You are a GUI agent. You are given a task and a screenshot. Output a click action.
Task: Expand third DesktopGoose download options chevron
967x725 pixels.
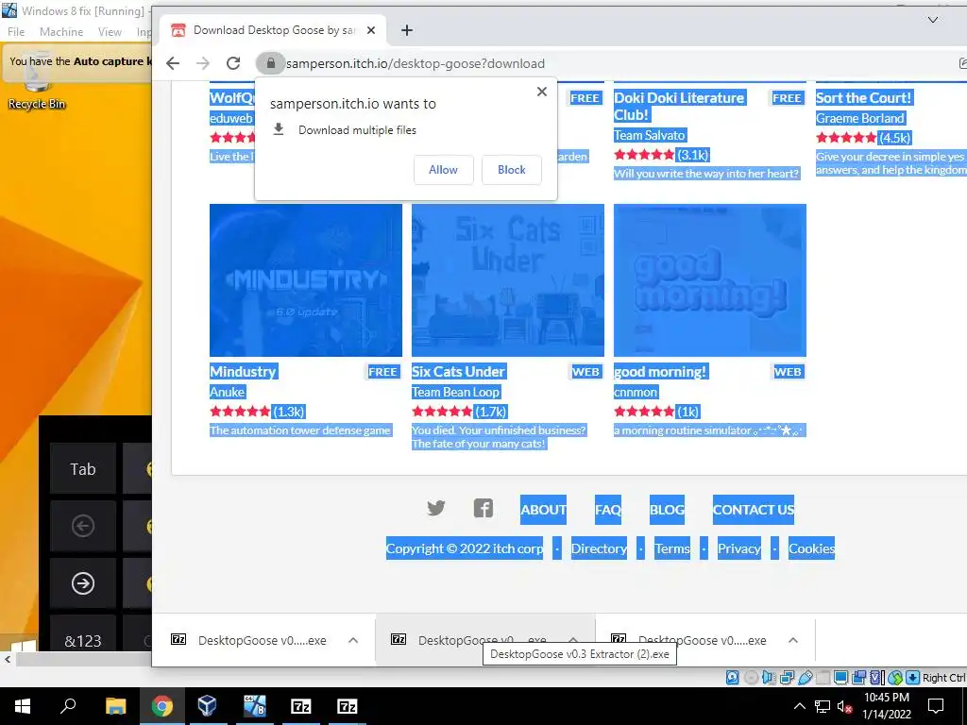(793, 640)
